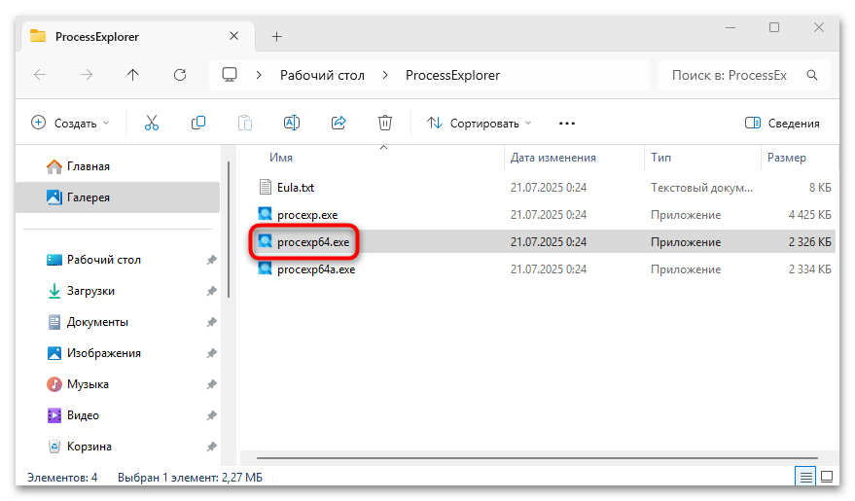Click the Paste clipboard icon
855x501 pixels.
coord(245,124)
